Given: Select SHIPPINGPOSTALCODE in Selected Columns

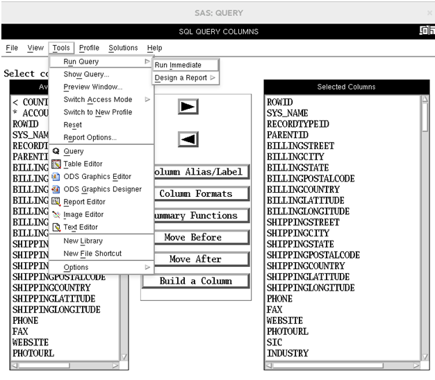Looking at the screenshot, I should (313, 255).
